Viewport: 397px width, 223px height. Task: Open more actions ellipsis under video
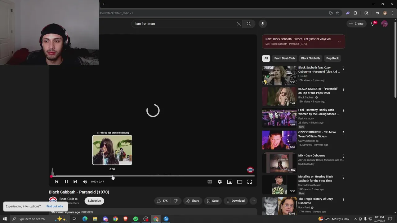click(x=253, y=201)
